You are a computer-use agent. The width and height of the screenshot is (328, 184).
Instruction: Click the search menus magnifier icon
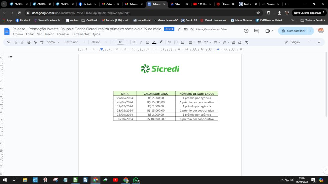[x=9, y=42]
